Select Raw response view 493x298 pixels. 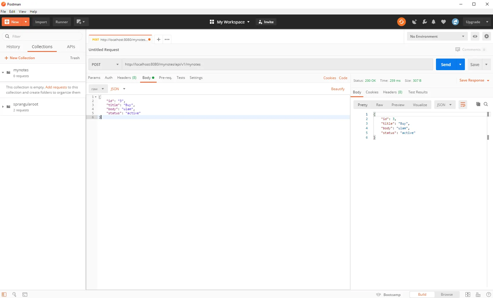380,105
